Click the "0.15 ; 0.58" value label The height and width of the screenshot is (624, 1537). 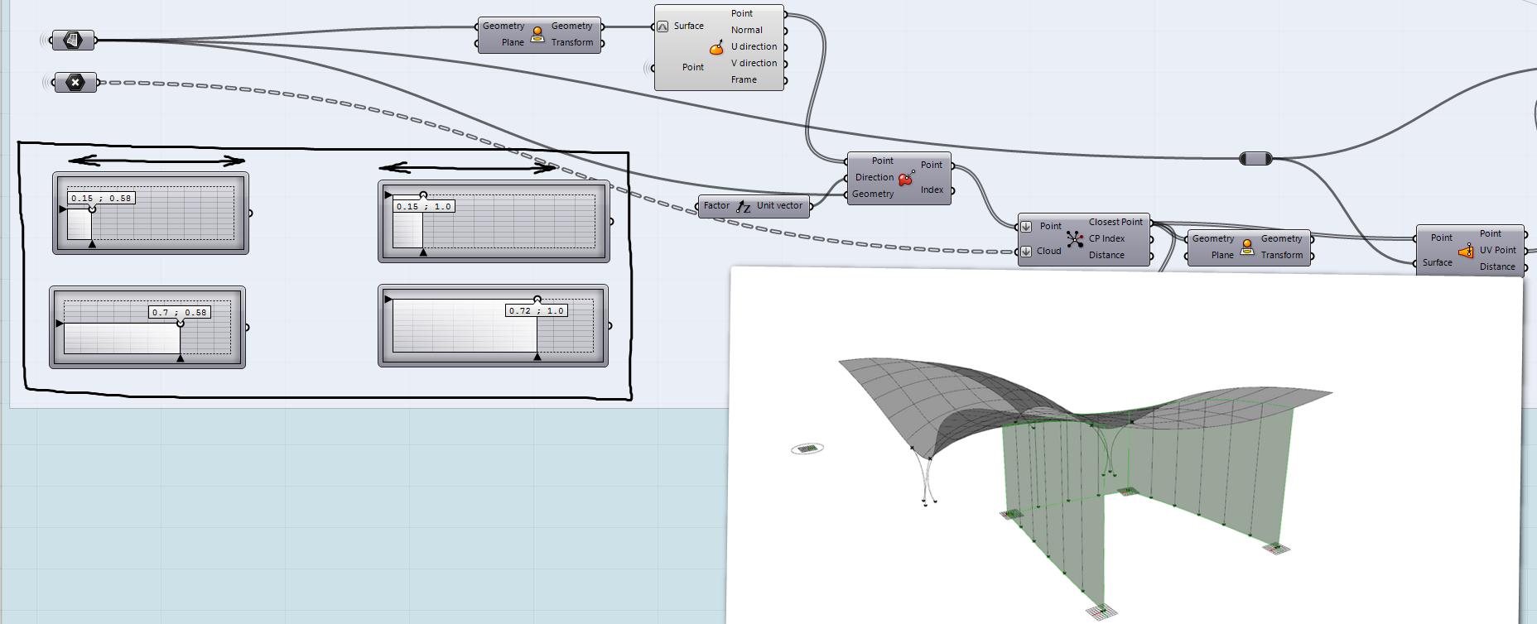[101, 198]
